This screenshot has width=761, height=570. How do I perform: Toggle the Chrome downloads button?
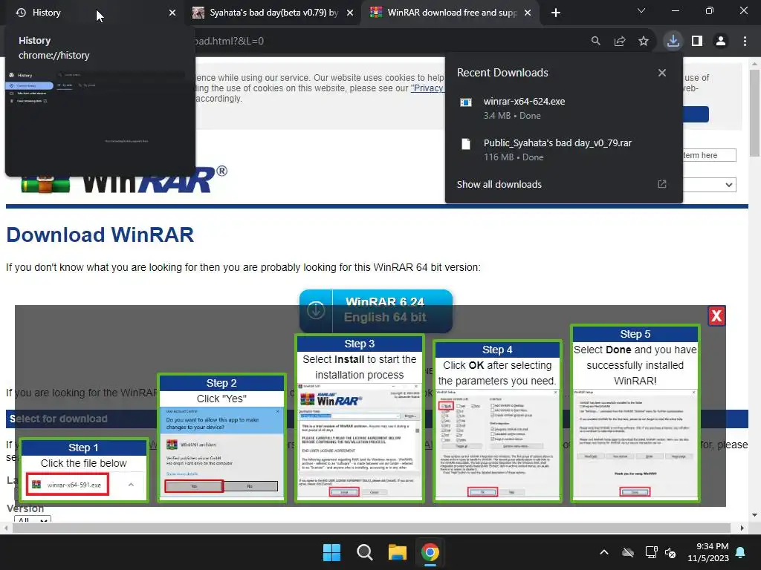(673, 41)
